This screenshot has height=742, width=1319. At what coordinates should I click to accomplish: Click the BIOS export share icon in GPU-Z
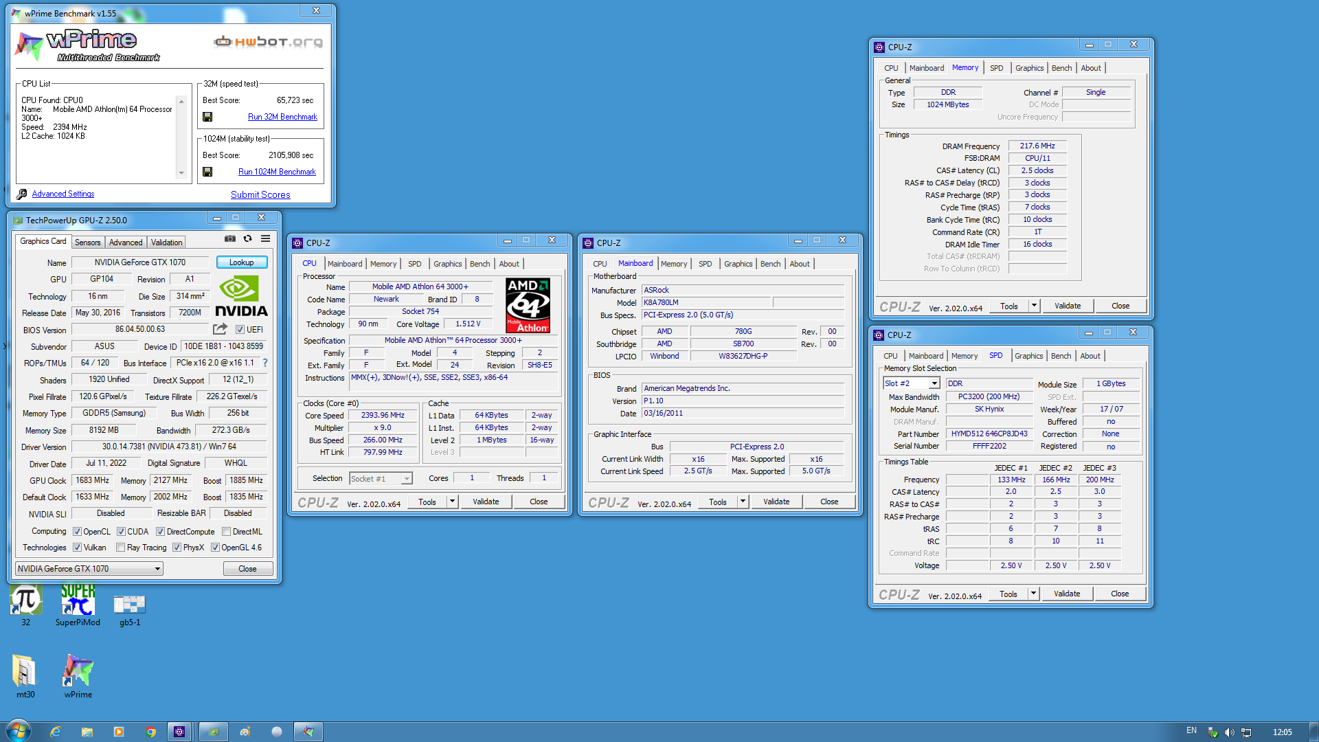(220, 329)
